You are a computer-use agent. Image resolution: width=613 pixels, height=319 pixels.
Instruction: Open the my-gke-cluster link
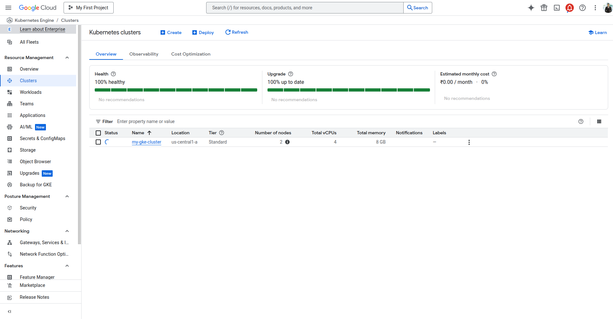click(x=146, y=142)
